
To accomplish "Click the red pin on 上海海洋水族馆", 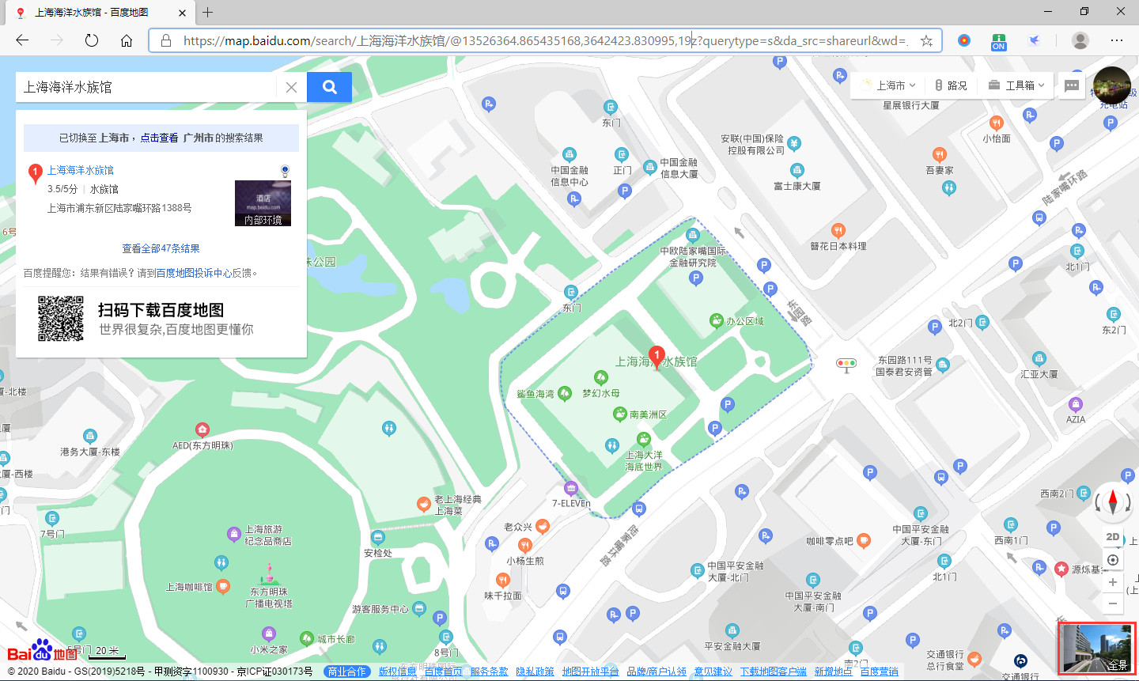I will click(x=657, y=357).
